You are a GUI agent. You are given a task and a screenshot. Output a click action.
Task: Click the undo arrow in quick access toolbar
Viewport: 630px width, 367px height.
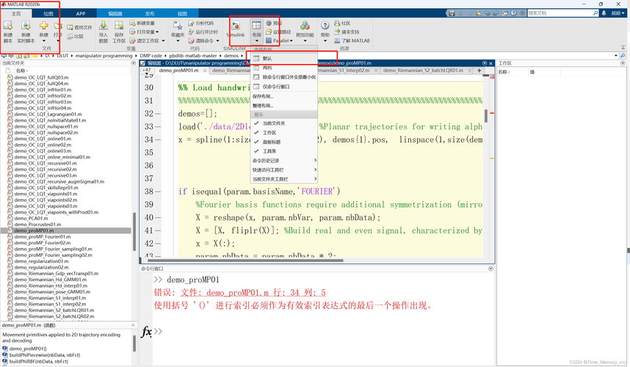click(x=486, y=13)
